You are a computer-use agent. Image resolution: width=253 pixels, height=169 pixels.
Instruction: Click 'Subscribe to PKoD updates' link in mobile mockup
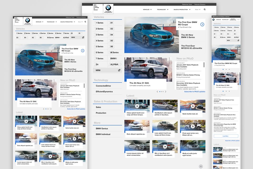click(232, 141)
